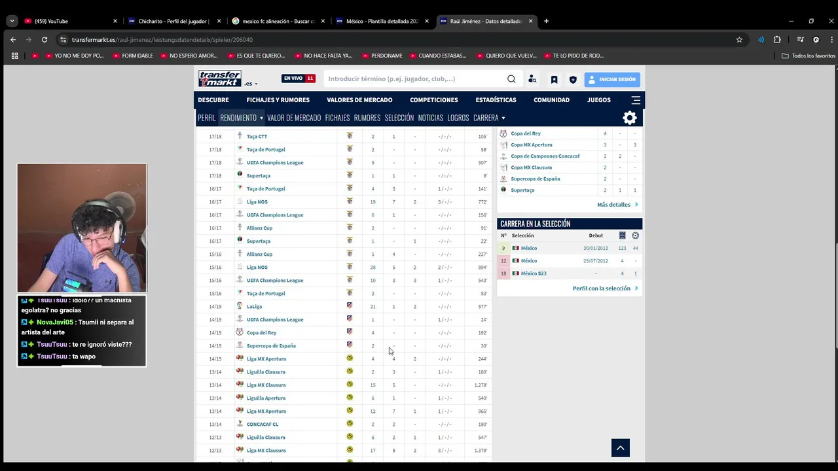Open the Fichajes y Rumores menu
This screenshot has width=838, height=471.
(x=278, y=100)
